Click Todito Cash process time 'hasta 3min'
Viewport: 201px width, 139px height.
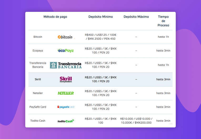pos(163,121)
